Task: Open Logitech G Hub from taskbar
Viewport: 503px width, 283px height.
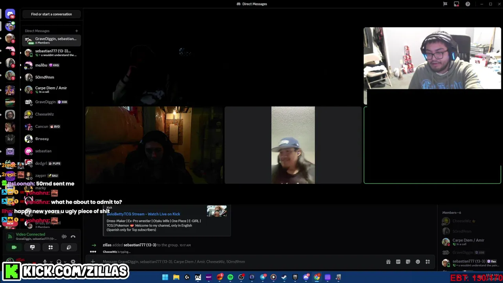Action: [x=187, y=277]
